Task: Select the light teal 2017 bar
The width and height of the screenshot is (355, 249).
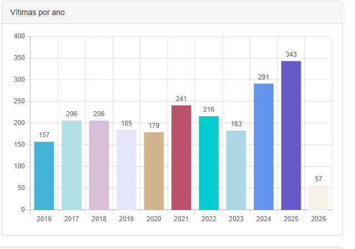Action: point(72,165)
